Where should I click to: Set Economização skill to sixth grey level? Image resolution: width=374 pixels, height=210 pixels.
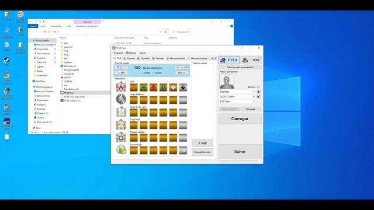point(183,150)
